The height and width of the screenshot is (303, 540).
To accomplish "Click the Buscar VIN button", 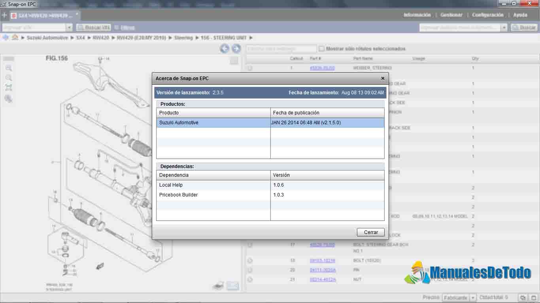I will (94, 28).
